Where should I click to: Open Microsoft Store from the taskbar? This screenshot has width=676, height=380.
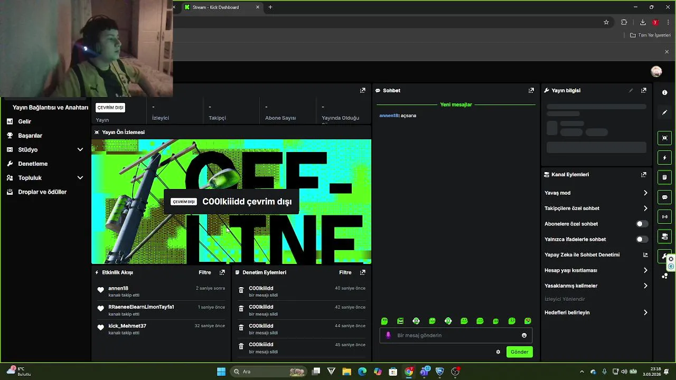393,372
